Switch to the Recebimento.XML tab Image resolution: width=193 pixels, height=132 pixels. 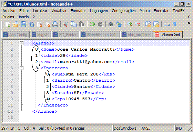coord(100,35)
